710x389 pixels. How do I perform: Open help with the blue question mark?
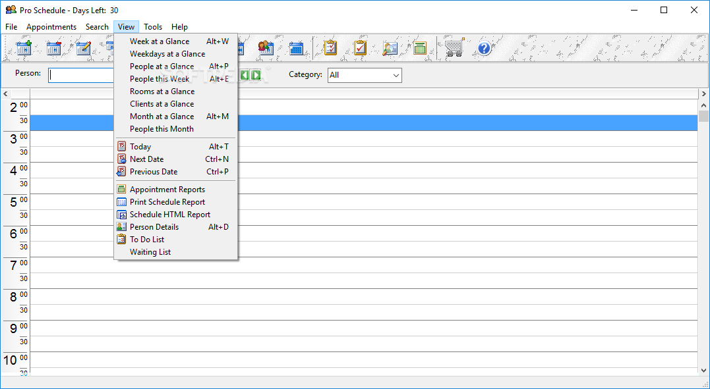coord(484,47)
